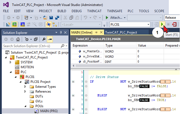Expand the External Types folder
180x114 pixels.
25,87
